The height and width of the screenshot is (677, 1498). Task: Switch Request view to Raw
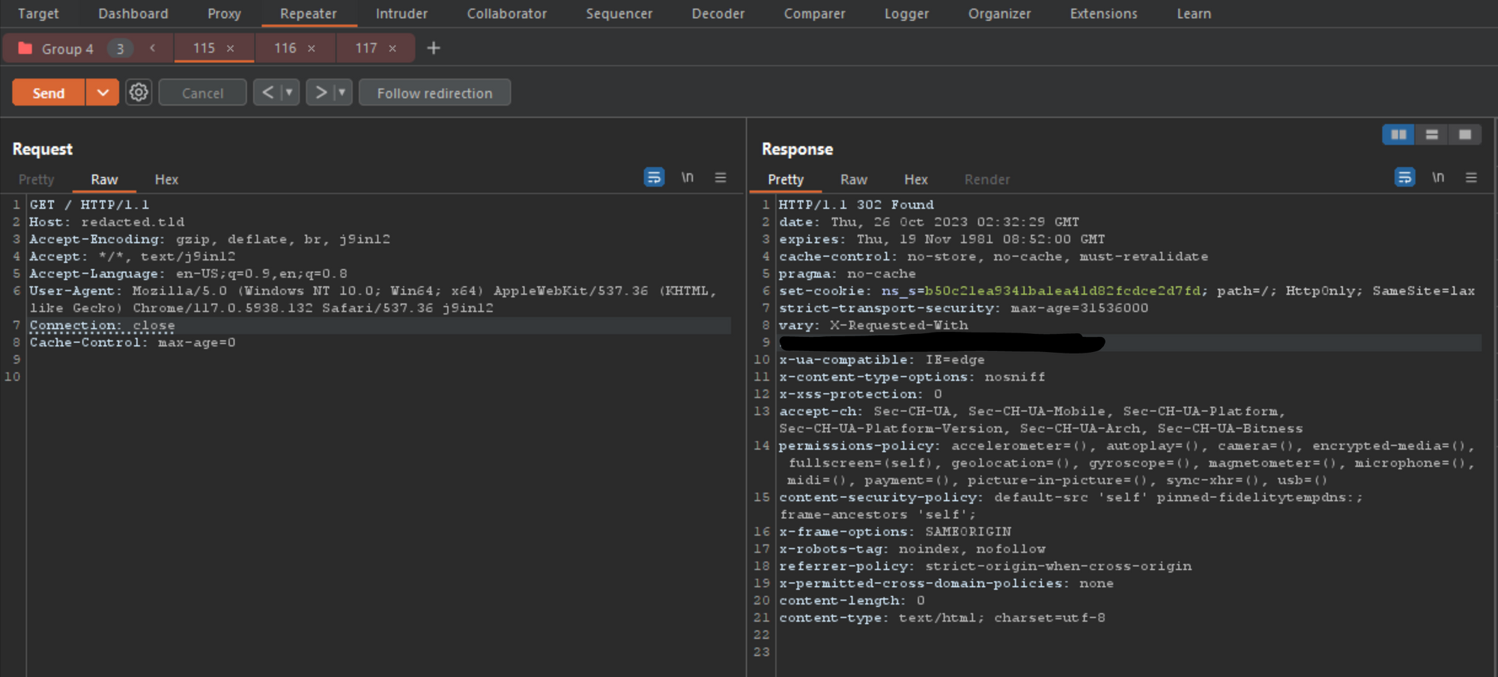(x=104, y=179)
